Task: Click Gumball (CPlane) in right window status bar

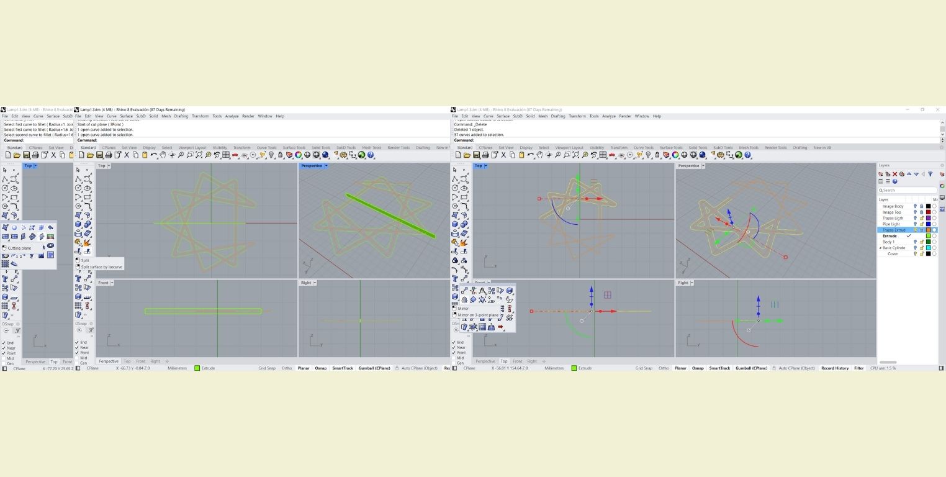Action: point(752,368)
